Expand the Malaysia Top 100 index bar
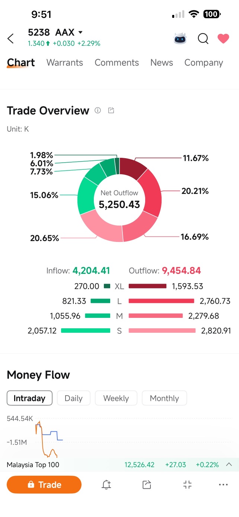Screen dimensions: 239x517 [229, 465]
